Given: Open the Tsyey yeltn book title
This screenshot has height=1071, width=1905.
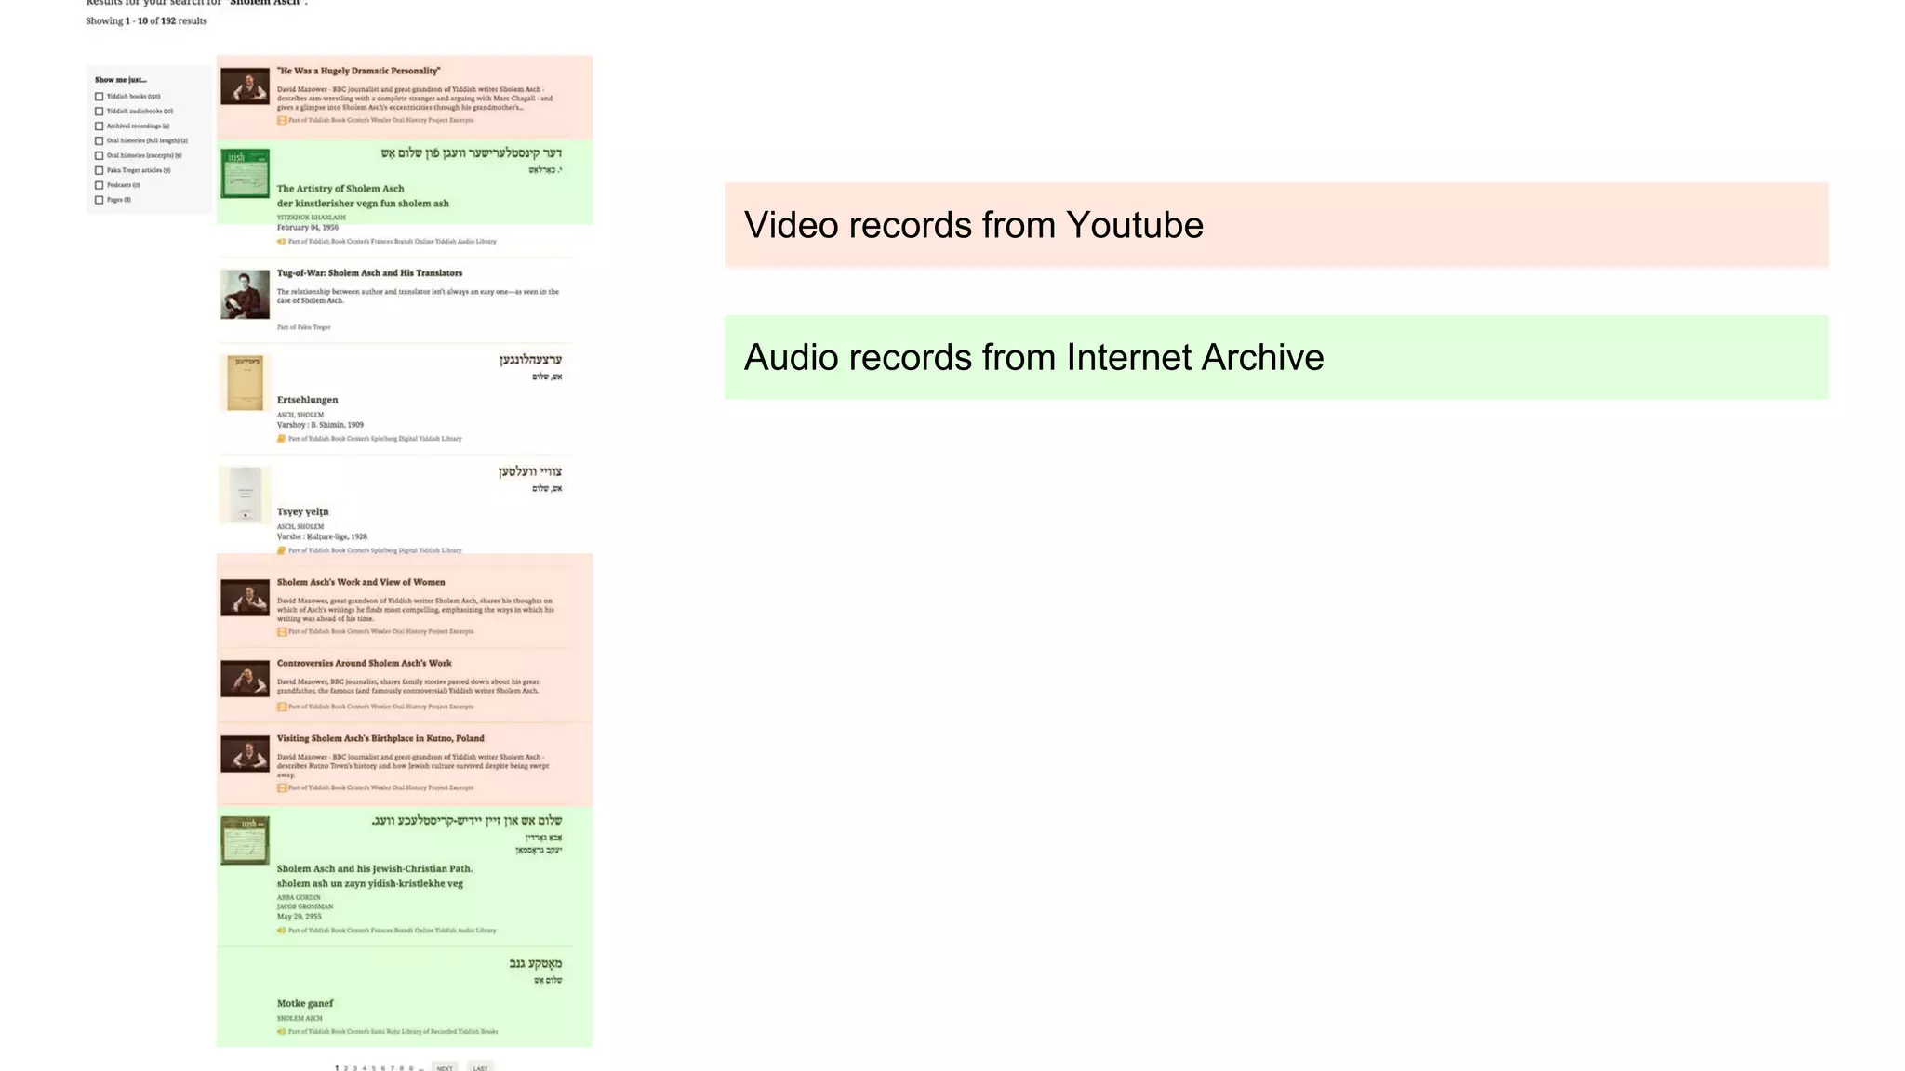Looking at the screenshot, I should [x=302, y=512].
